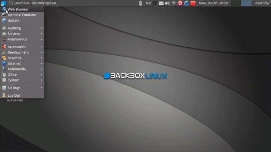271x152 pixels.
Task: Click the red square tray icon
Action: [x=193, y=3]
